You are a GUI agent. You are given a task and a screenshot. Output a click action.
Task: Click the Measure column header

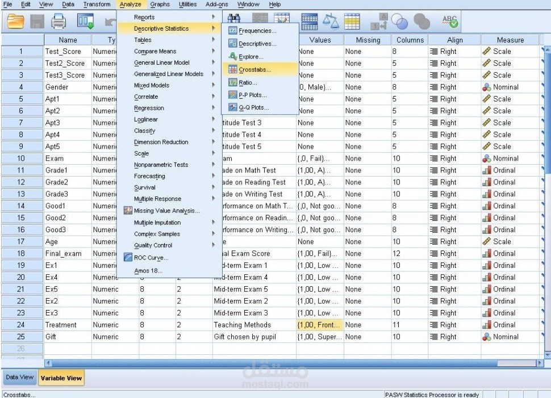pyautogui.click(x=510, y=40)
